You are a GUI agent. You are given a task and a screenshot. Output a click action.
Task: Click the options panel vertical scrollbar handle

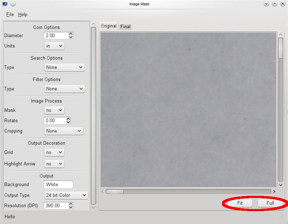(93, 116)
